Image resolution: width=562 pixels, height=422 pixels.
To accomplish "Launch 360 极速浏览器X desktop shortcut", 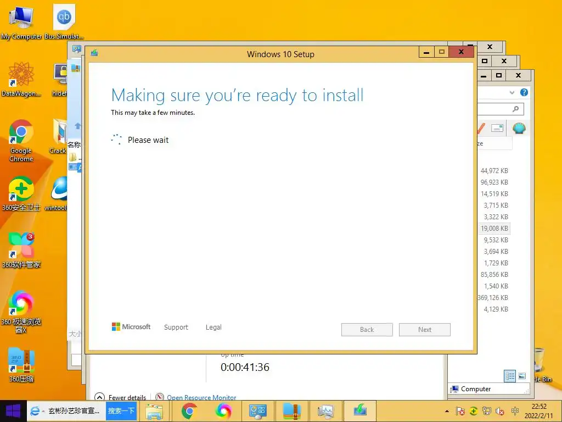I will [21, 312].
